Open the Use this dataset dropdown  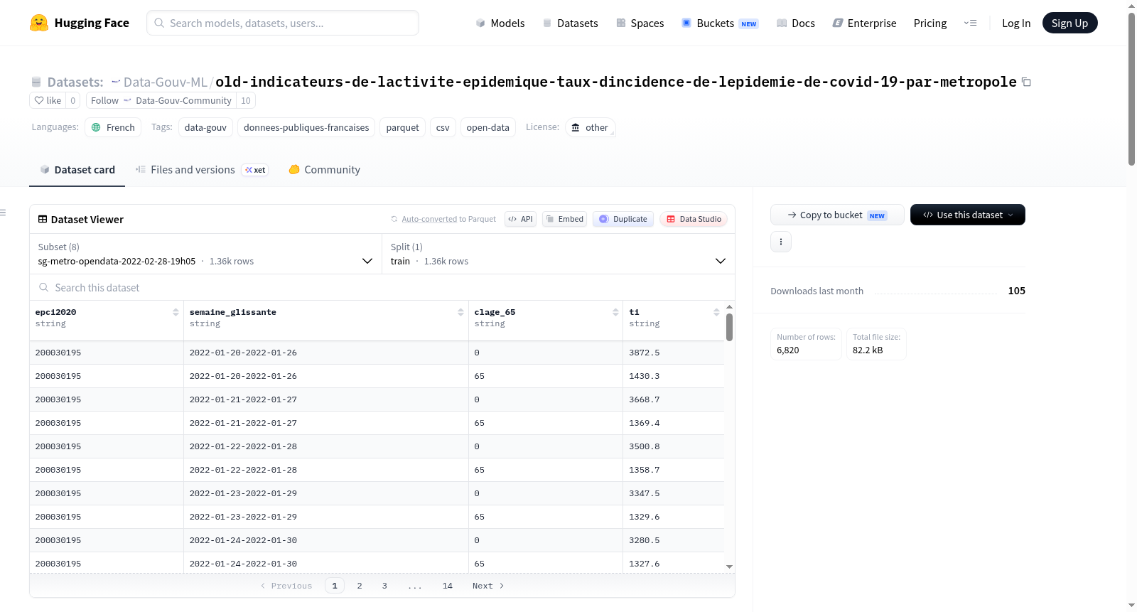click(967, 215)
